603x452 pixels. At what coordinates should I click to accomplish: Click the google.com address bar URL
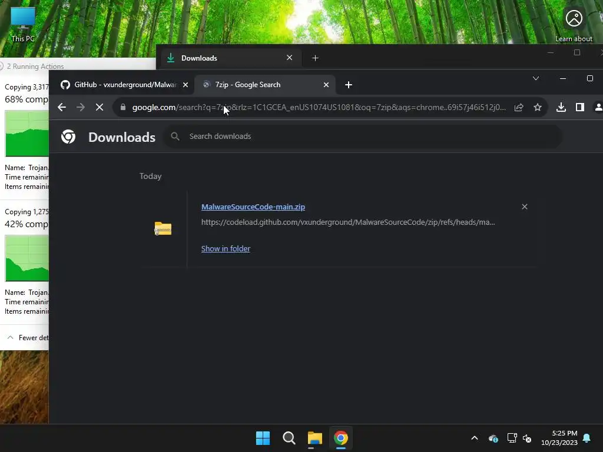pyautogui.click(x=319, y=107)
